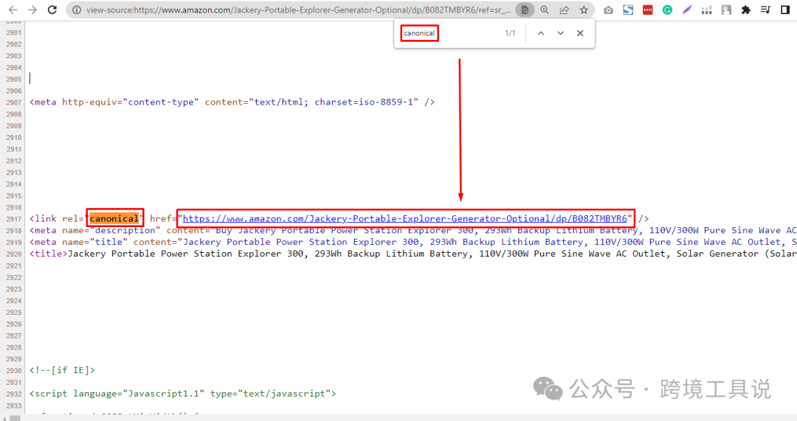Viewport: 797px width, 421px height.
Task: Go forward to the next page
Action: [32, 10]
